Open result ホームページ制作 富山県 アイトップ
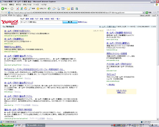The height and width of the screenshot is (127, 159). (19, 83)
